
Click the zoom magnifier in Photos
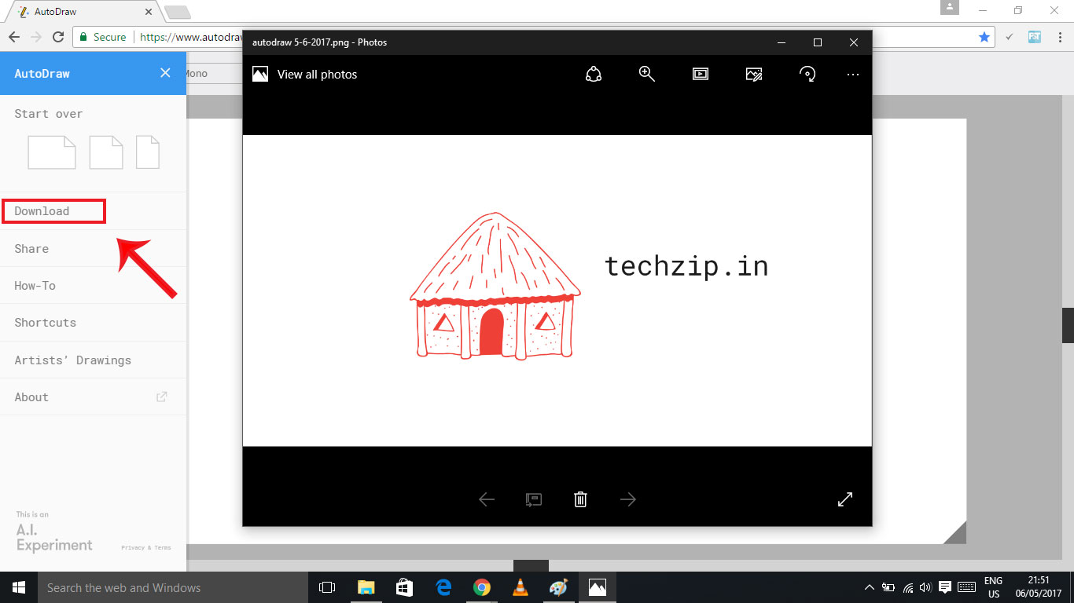(x=647, y=74)
